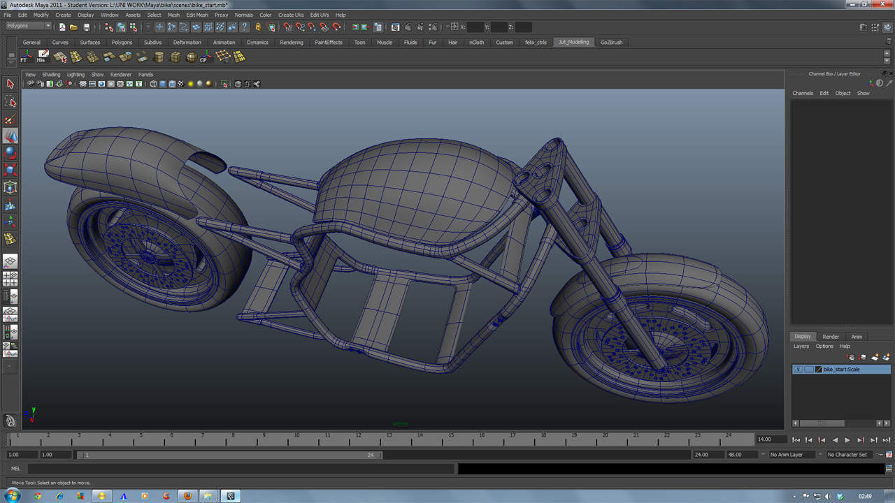This screenshot has width=895, height=503.
Task: Select the Rotate tool in the toolbox
Action: 10,153
